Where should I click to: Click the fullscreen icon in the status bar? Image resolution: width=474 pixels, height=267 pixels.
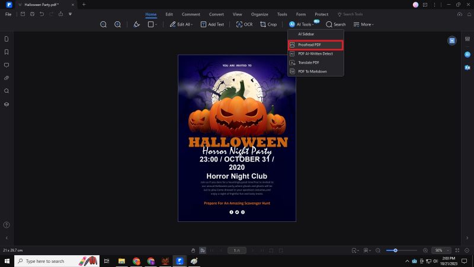tap(457, 250)
